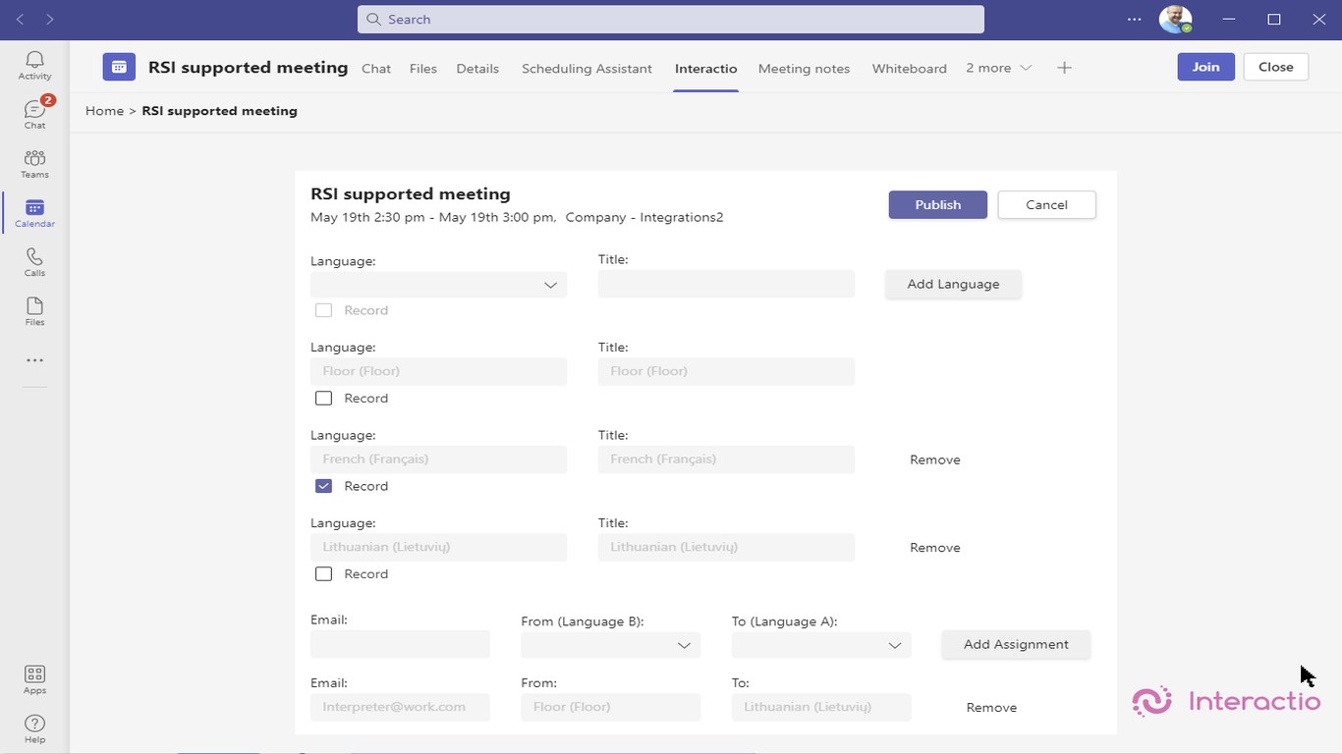
Task: Check Record for Lithuanian language
Action: tap(323, 574)
